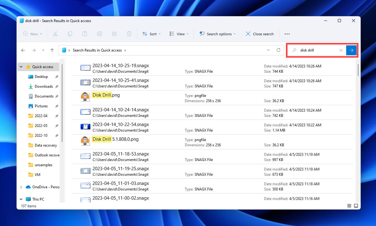Select Downloads in navigation pane
The height and width of the screenshot is (226, 376).
tap(44, 86)
